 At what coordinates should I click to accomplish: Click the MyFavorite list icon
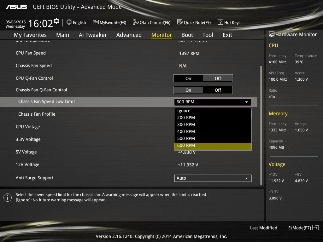(x=96, y=22)
